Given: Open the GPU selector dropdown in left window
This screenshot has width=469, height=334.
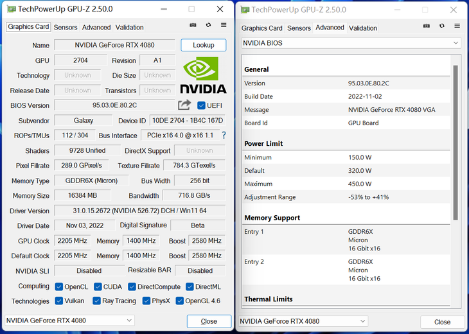Looking at the screenshot, I should 69,321.
